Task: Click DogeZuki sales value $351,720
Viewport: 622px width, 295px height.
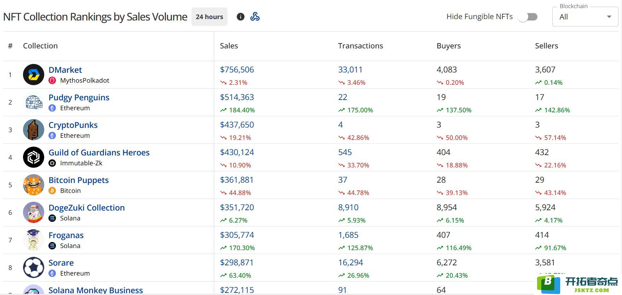Action: (237, 207)
